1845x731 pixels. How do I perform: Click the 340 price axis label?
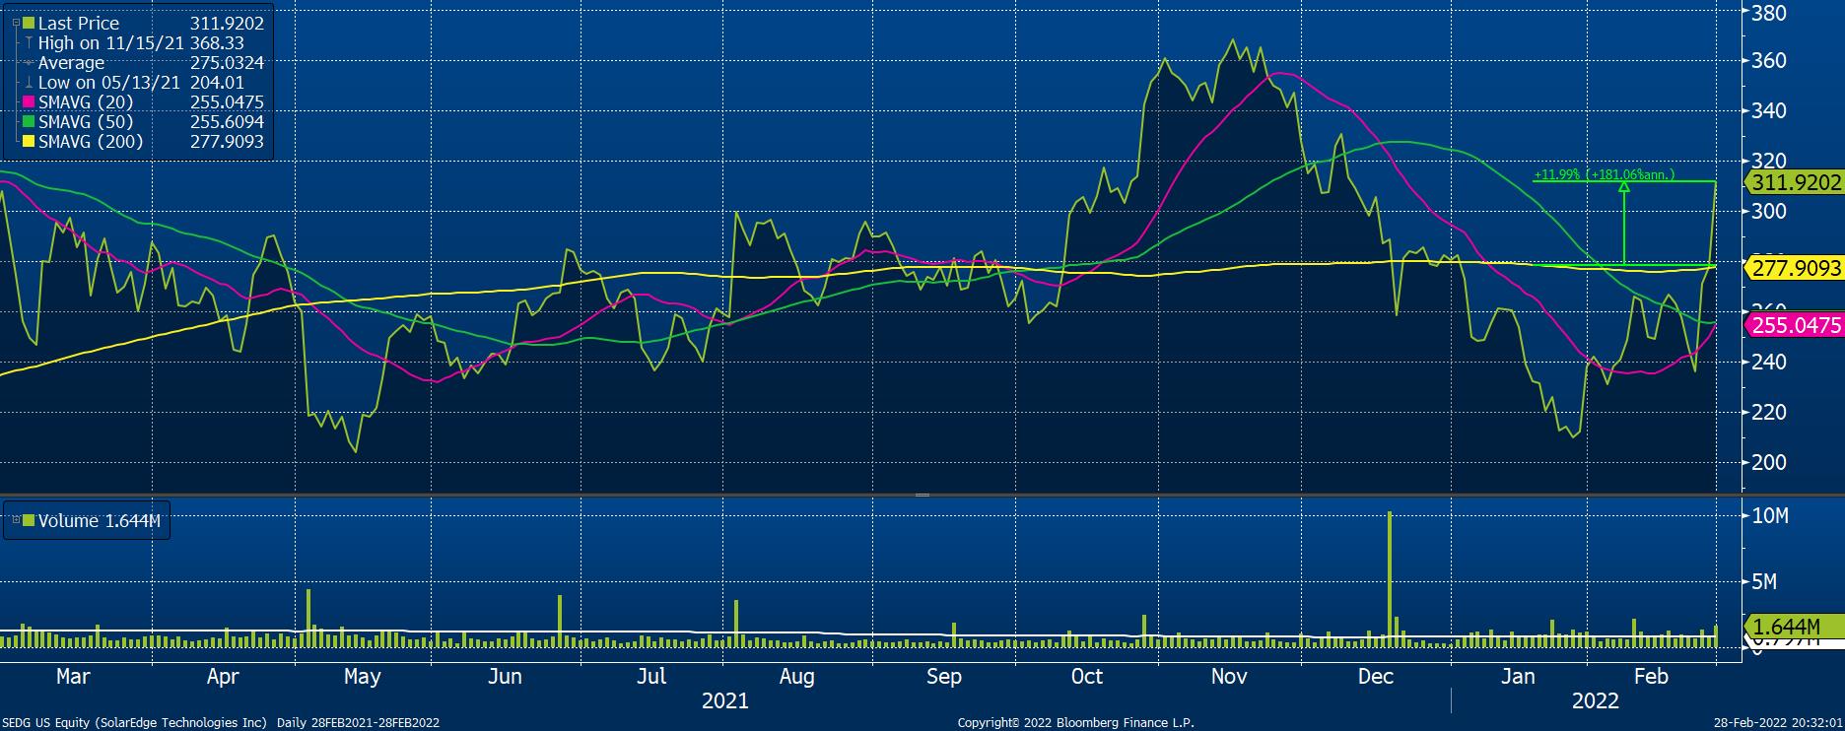[x=1770, y=111]
